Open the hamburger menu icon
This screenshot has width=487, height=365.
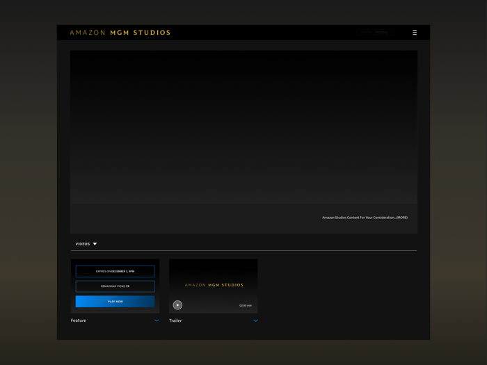pyautogui.click(x=415, y=33)
